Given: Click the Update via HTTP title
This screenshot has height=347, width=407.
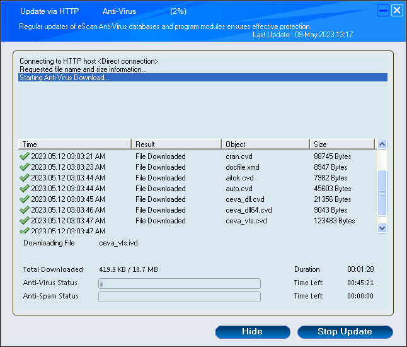Looking at the screenshot, I should [49, 11].
